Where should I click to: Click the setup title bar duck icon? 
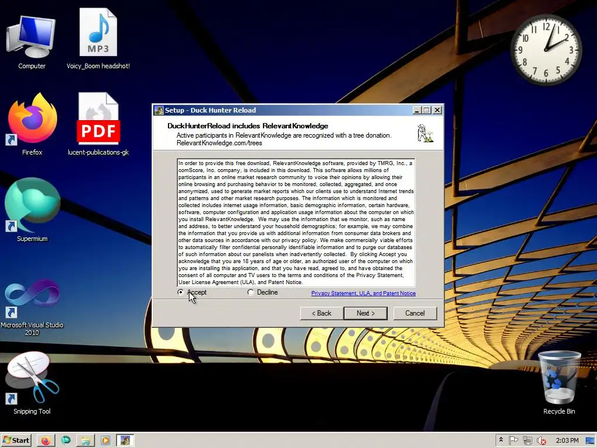click(x=159, y=110)
